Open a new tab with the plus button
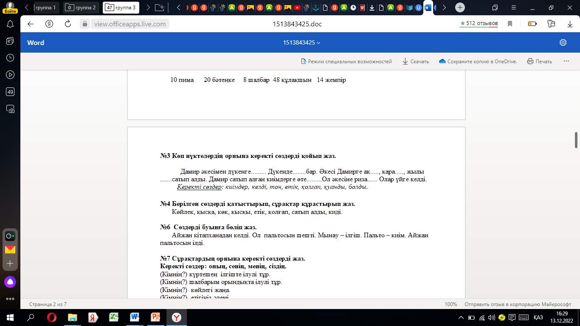The image size is (580, 326). pyautogui.click(x=460, y=7)
